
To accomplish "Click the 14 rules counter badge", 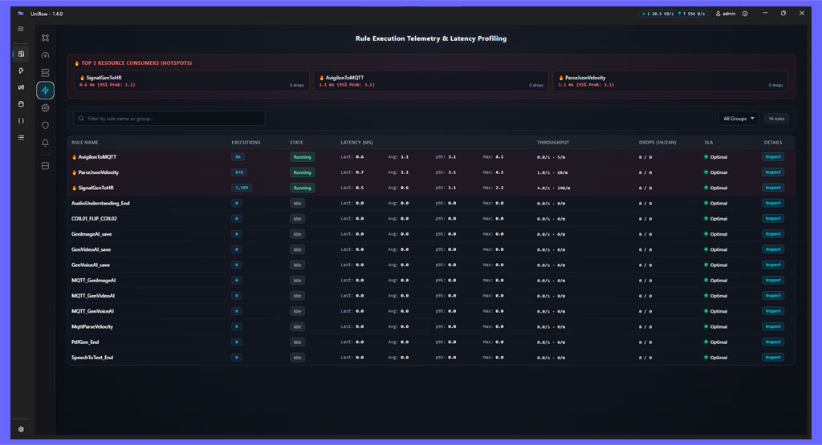I will tap(776, 119).
